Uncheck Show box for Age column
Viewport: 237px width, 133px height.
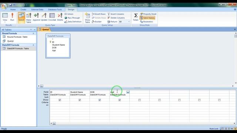pyautogui.click(x=120, y=100)
